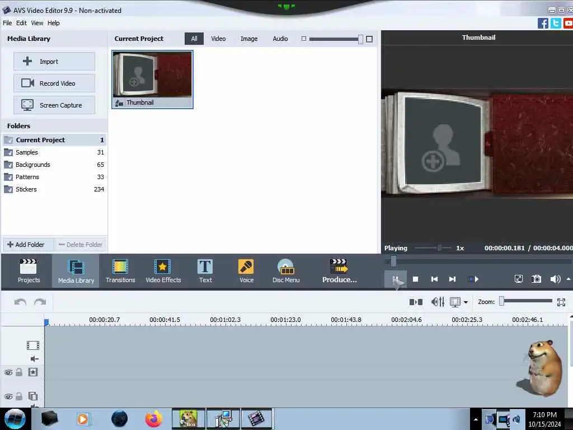The width and height of the screenshot is (573, 430).
Task: Open the Transitions panel
Action: (120, 271)
